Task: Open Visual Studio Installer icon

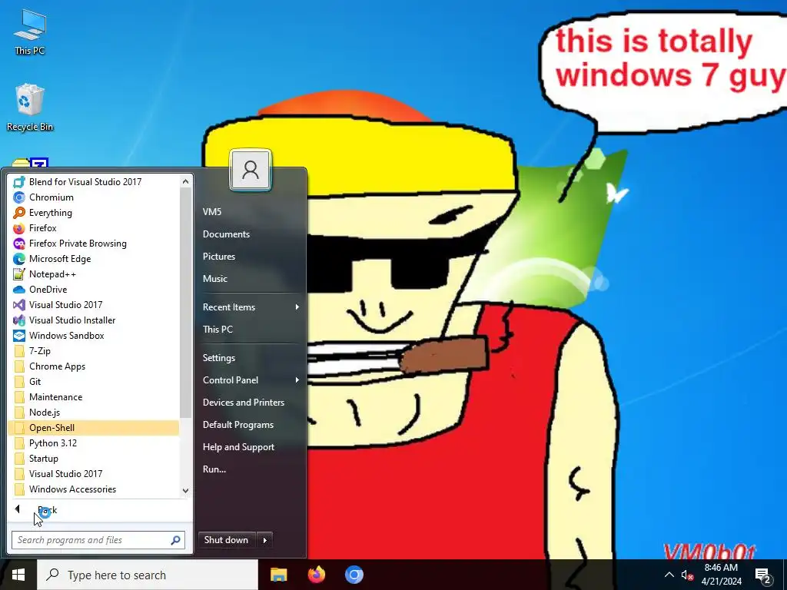Action: coord(19,320)
